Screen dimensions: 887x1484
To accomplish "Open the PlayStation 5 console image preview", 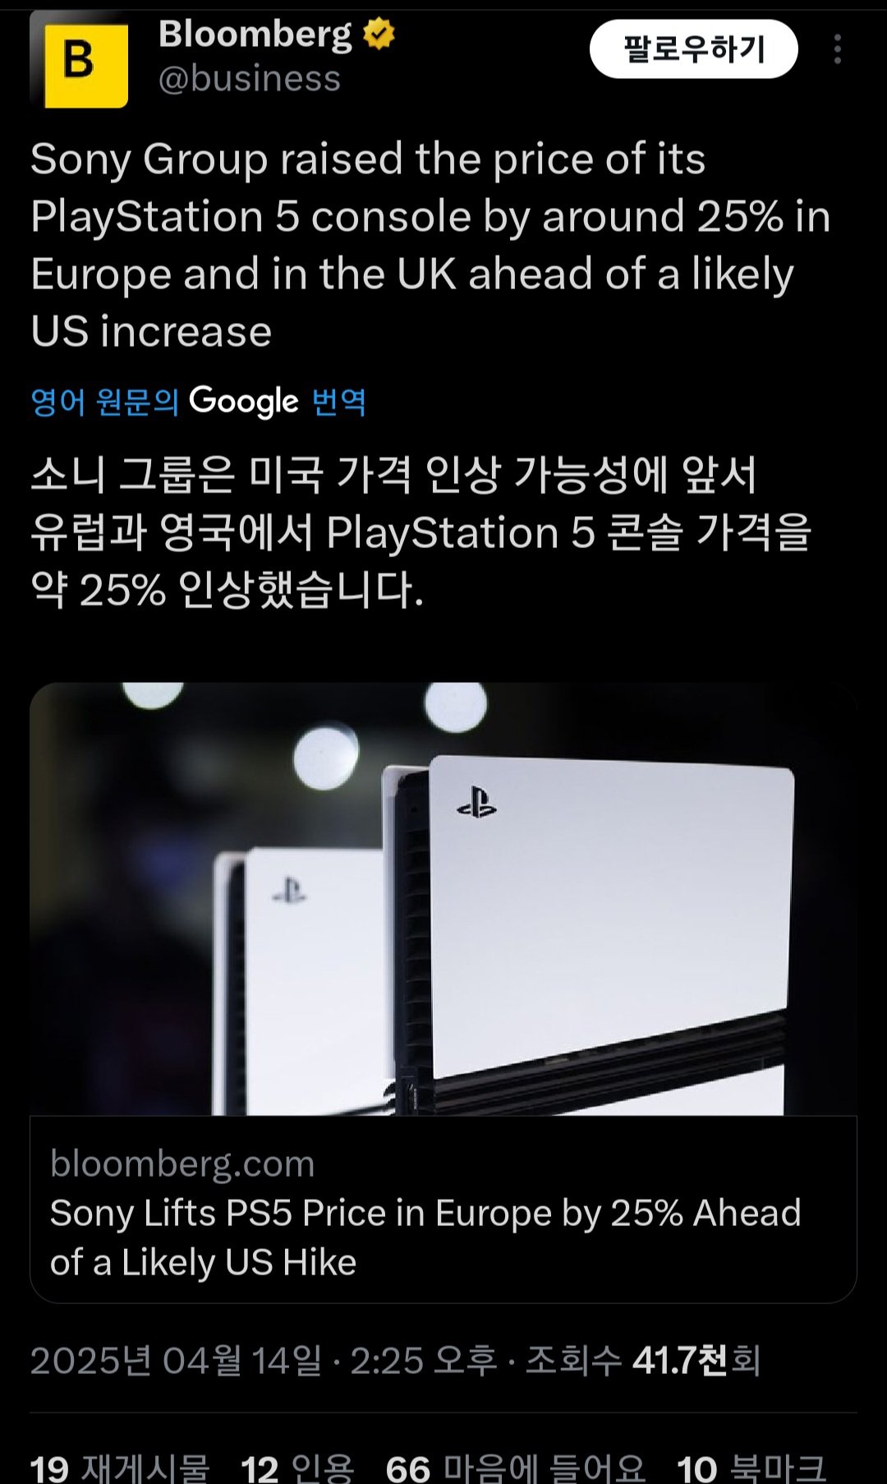I will [443, 899].
